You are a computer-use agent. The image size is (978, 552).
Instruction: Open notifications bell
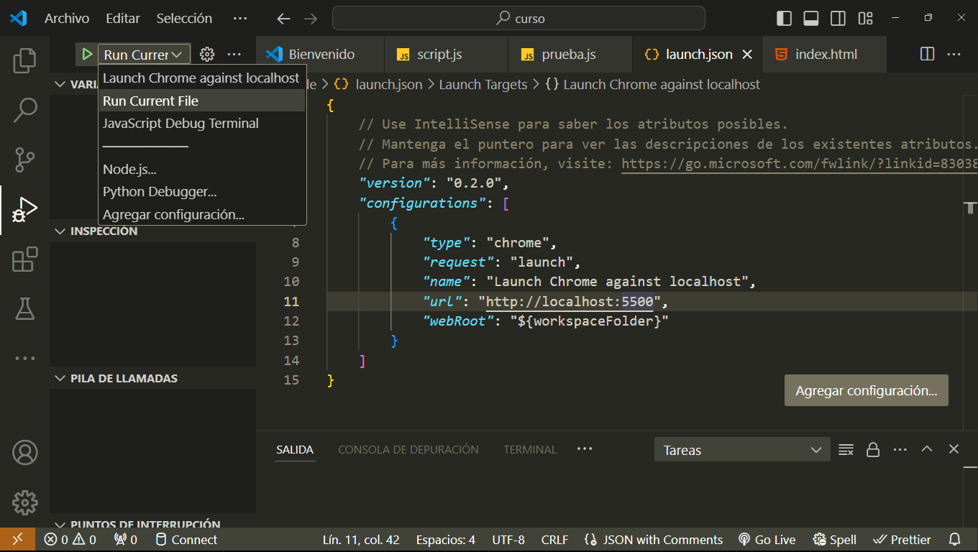pos(955,540)
